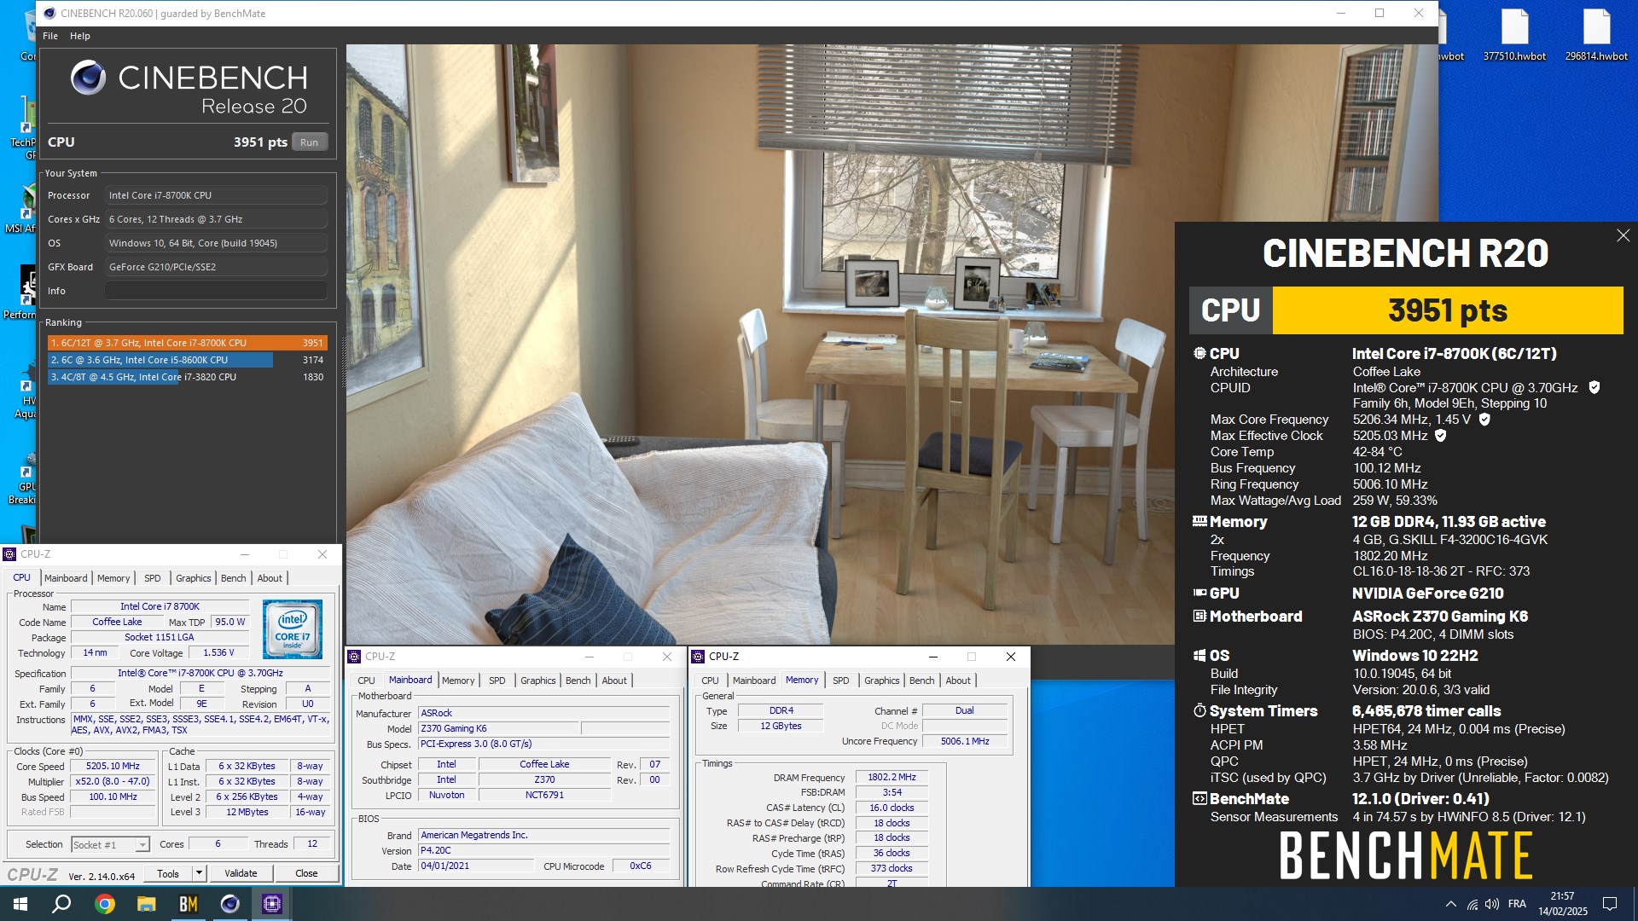Open network status tray icon

click(1472, 904)
